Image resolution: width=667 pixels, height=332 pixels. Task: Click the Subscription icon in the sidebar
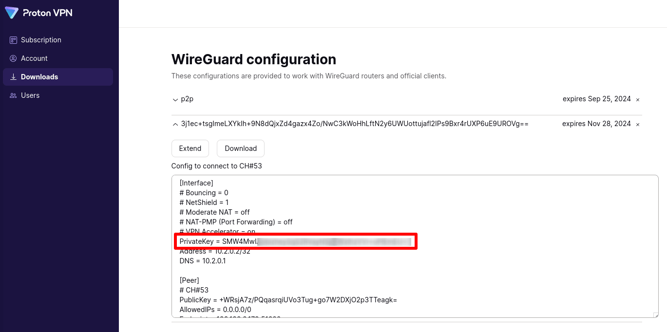click(x=13, y=40)
